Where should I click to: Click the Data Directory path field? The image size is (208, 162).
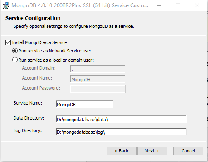coord(121,119)
